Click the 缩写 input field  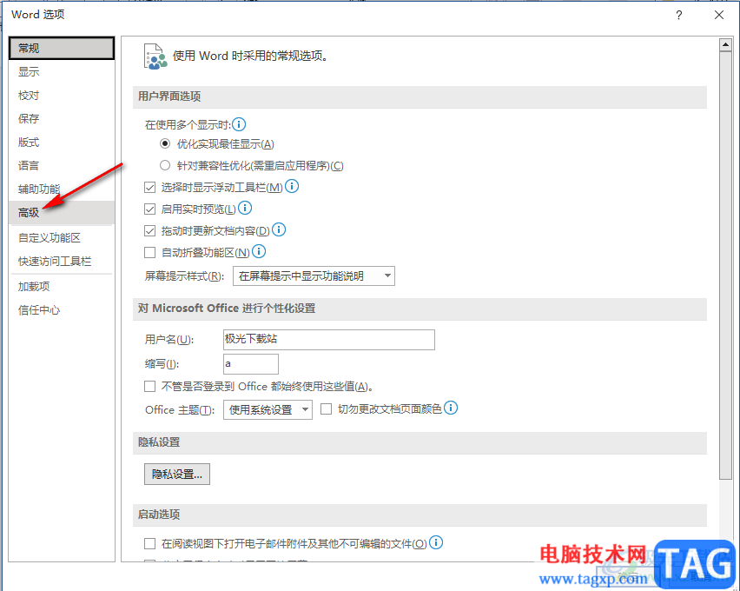[x=251, y=364]
